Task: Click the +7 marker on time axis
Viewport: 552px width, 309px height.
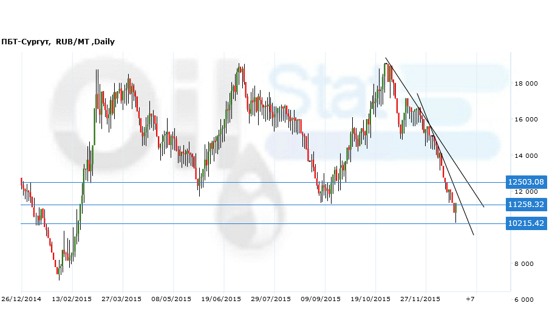Action: tap(470, 299)
